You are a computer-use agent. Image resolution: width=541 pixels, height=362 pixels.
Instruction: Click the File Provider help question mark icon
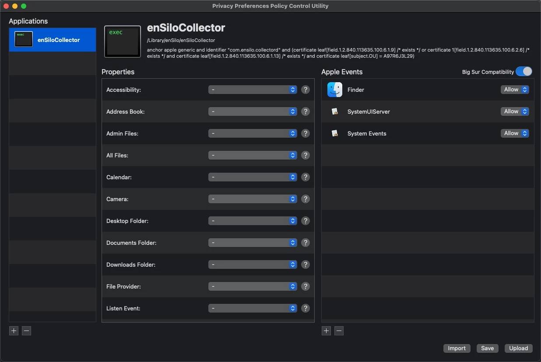coord(306,286)
